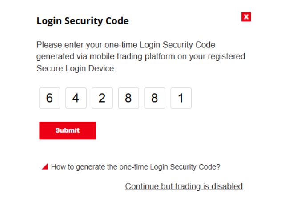289x205 pixels.
Task: Focus the fifth code digit box
Action: (x=154, y=98)
